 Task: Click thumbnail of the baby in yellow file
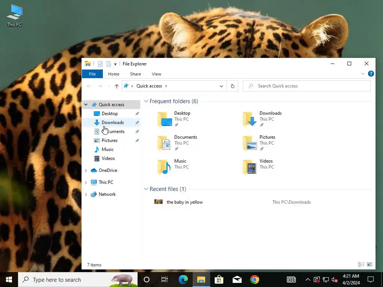(159, 201)
